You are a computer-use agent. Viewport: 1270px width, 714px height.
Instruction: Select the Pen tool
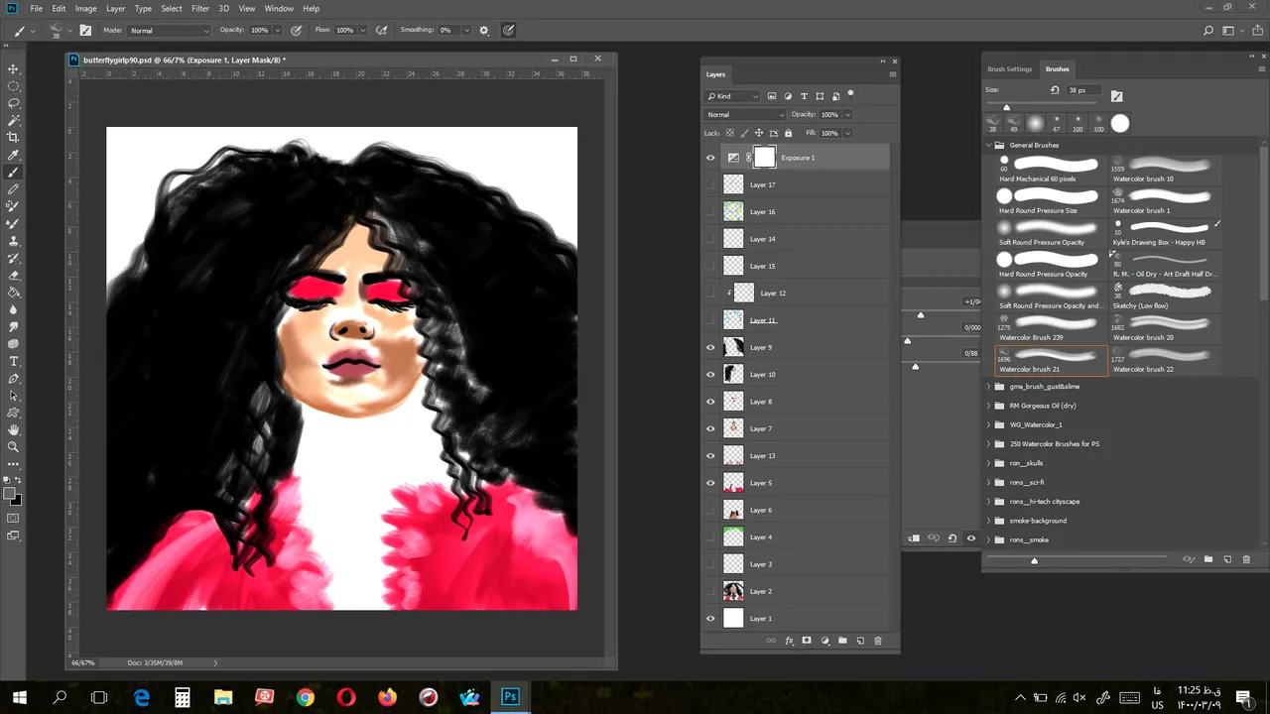[x=14, y=378]
